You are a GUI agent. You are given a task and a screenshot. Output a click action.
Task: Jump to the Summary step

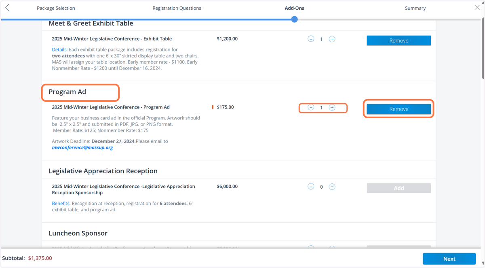coord(415,8)
